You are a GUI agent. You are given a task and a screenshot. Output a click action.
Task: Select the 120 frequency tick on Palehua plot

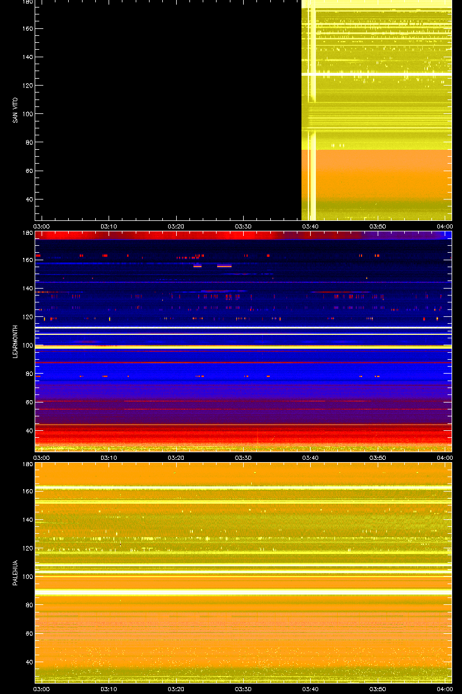[28, 548]
